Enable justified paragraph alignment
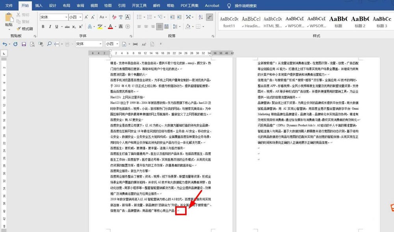Image resolution: width=394 pixels, height=232 pixels. (x=160, y=26)
